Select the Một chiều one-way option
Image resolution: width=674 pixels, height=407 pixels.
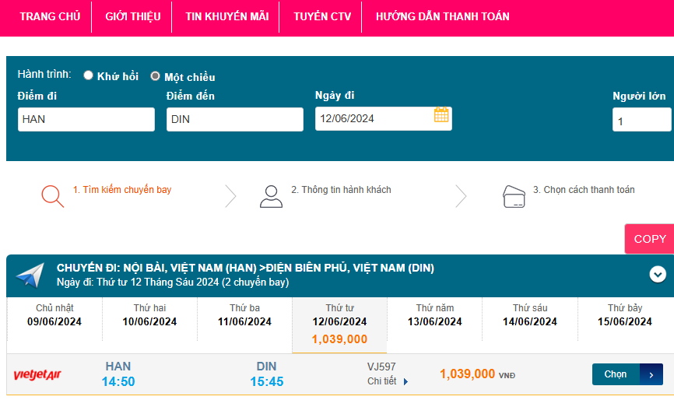coord(155,76)
